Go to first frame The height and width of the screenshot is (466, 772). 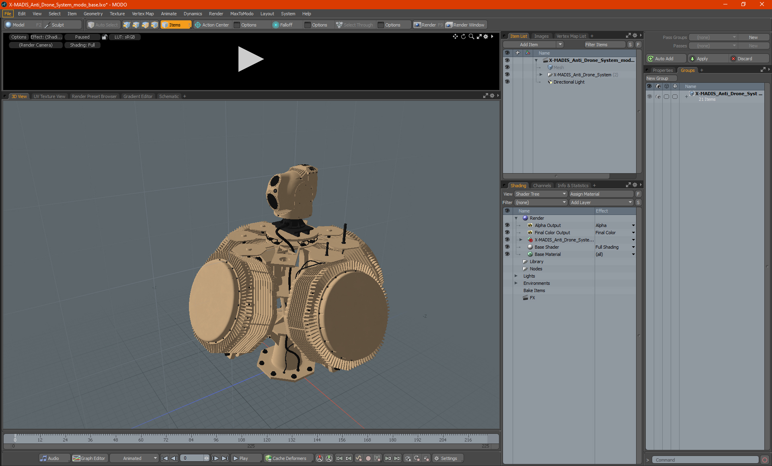click(164, 458)
